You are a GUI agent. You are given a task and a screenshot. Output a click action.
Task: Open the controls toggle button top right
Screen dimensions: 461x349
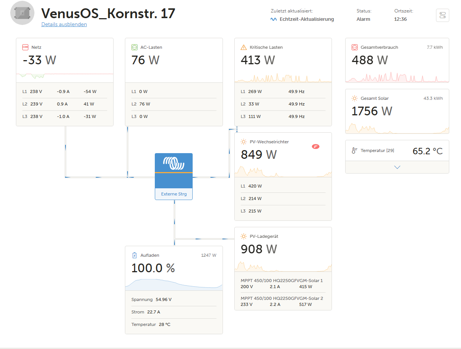pos(442,15)
